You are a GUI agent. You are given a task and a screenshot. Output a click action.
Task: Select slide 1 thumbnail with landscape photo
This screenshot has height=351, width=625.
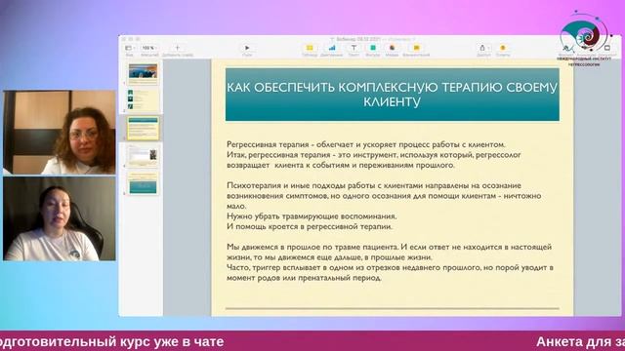143,74
